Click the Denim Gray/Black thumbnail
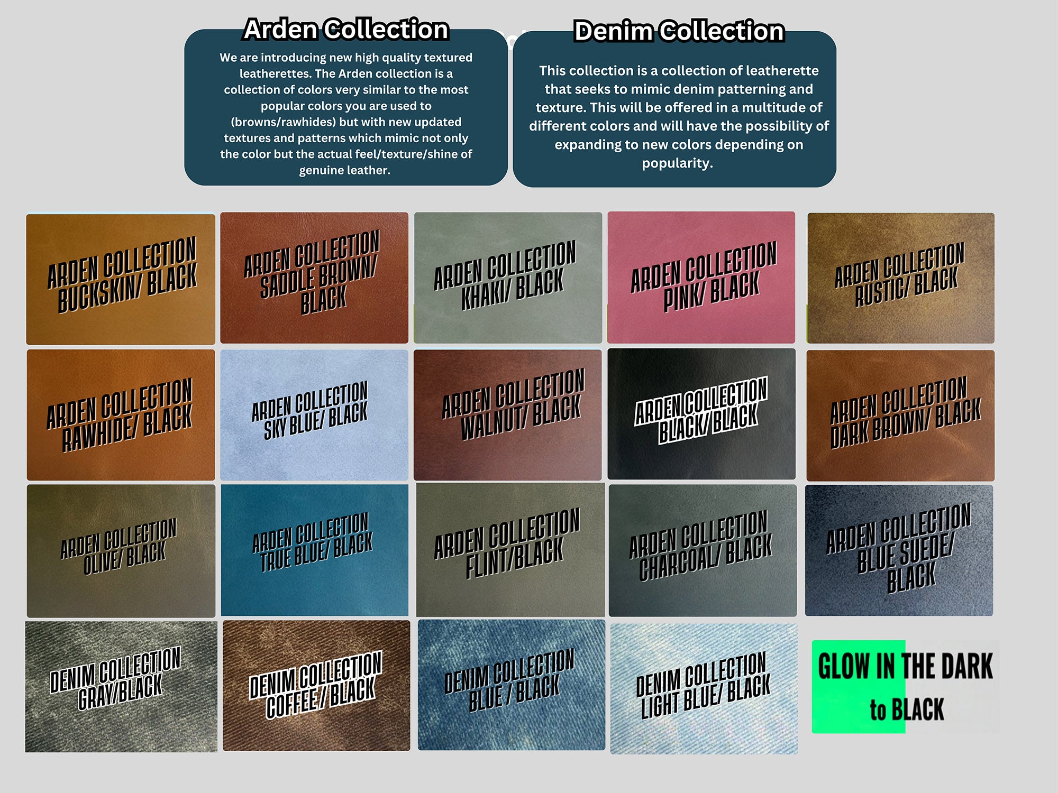Screen dimensions: 1058x793 121,686
